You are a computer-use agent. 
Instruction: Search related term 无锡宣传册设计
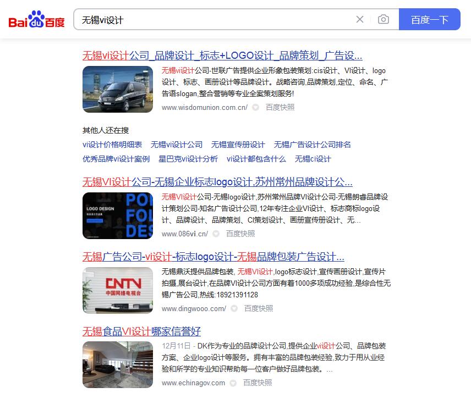point(238,145)
